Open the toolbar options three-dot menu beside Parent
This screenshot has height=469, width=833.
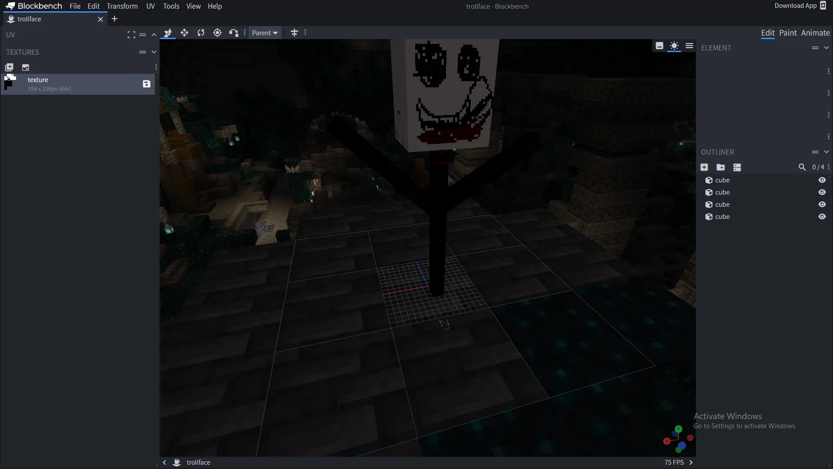[x=245, y=33]
